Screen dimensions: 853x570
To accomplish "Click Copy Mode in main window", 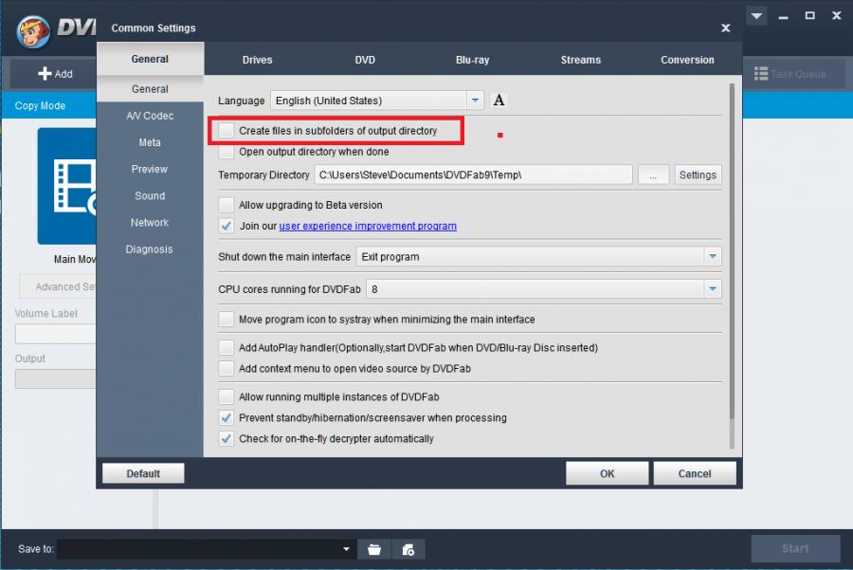I will (40, 105).
